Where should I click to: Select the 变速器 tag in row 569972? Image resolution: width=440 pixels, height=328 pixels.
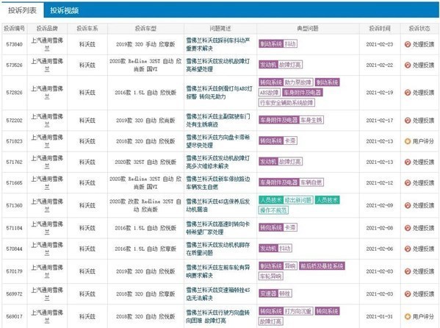(x=268, y=293)
